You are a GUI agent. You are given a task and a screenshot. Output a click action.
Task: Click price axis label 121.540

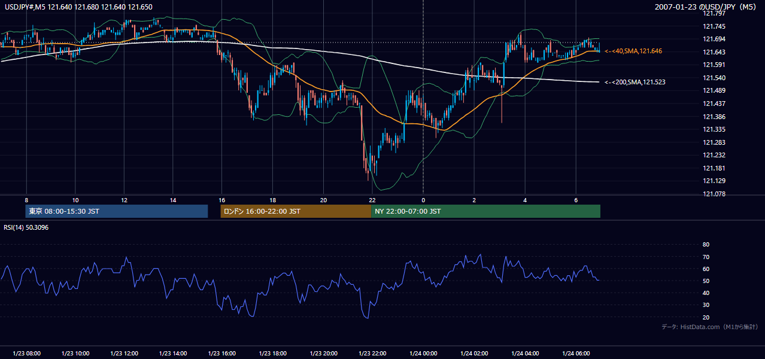714,78
